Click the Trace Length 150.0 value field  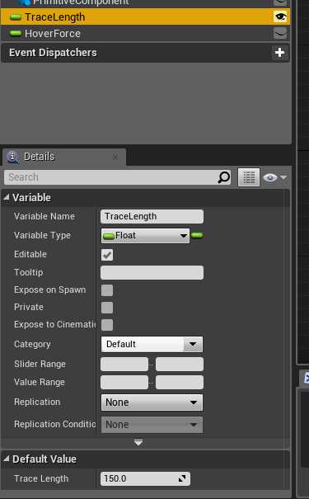coord(145,478)
